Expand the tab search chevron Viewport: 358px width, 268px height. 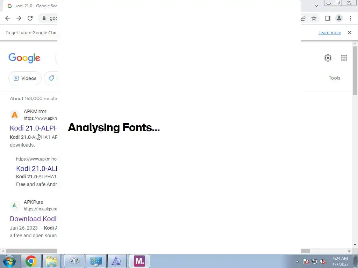pyautogui.click(x=316, y=6)
